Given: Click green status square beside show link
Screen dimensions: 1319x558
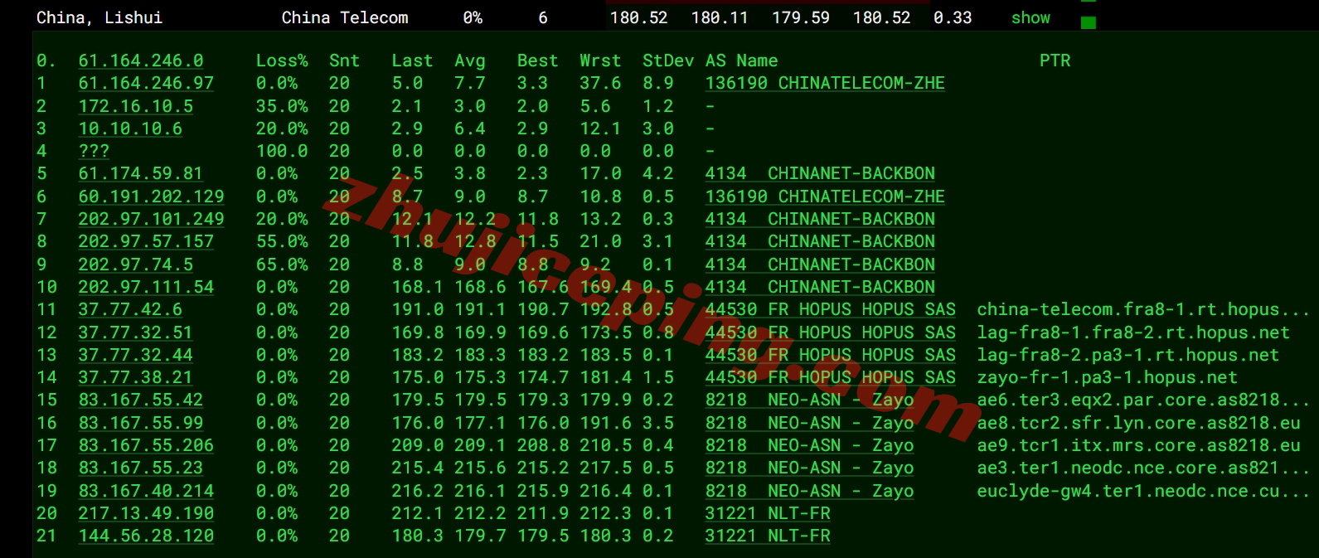Looking at the screenshot, I should click(x=1089, y=22).
